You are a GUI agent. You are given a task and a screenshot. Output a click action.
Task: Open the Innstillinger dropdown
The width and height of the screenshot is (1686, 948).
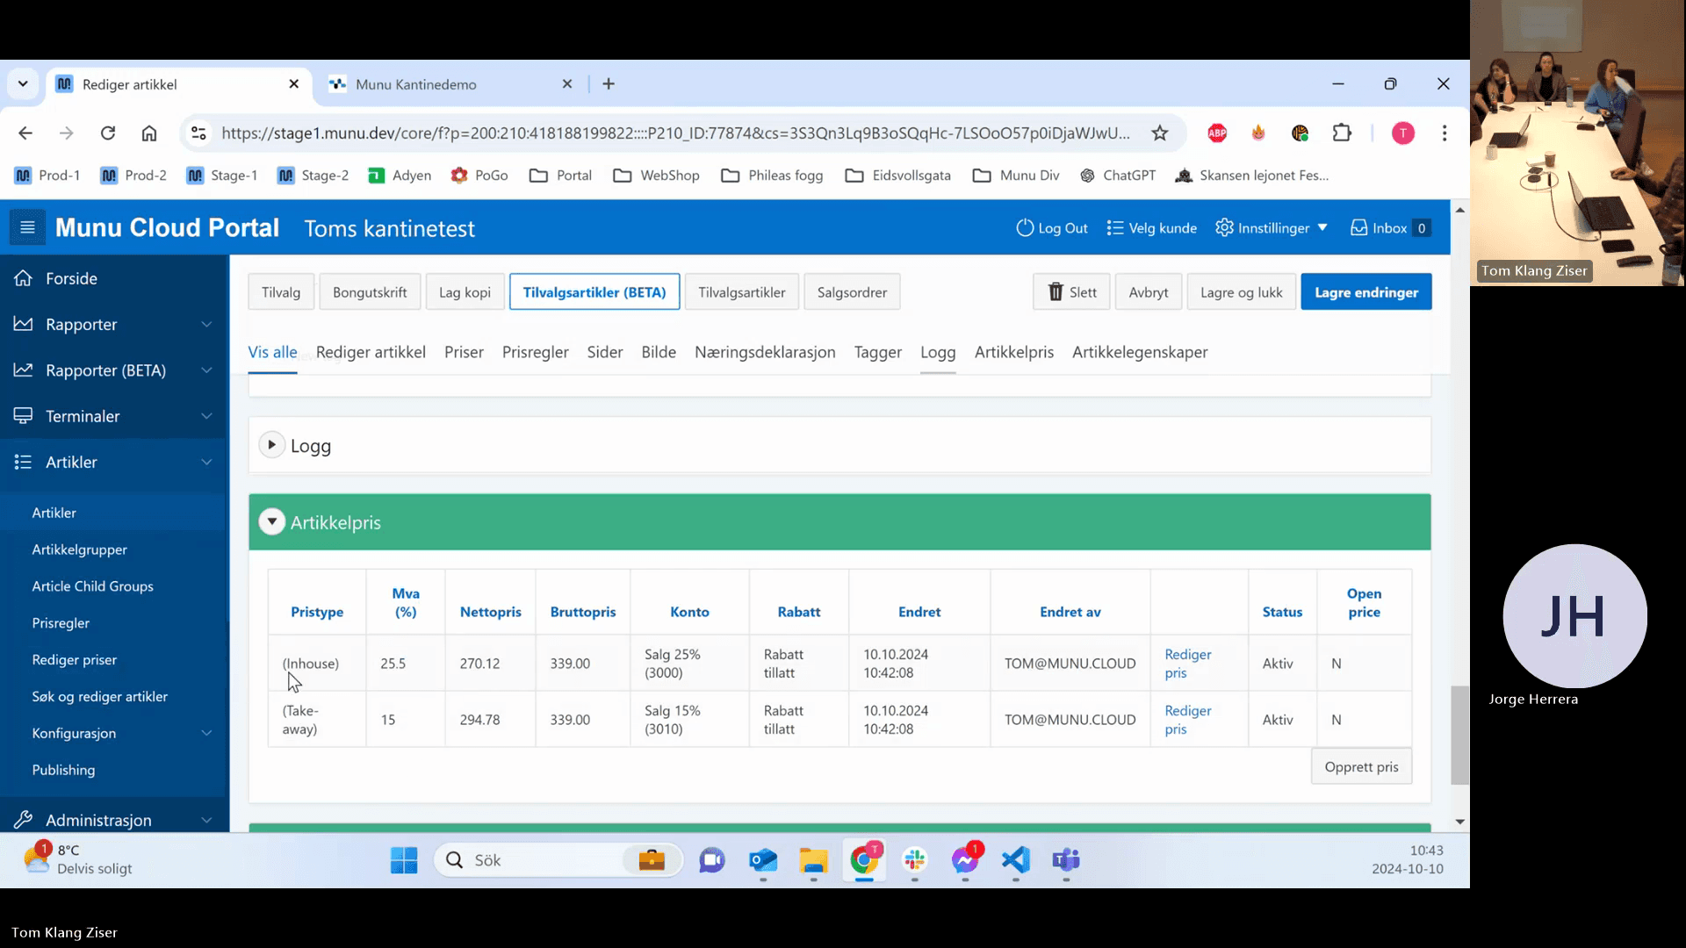click(1271, 228)
